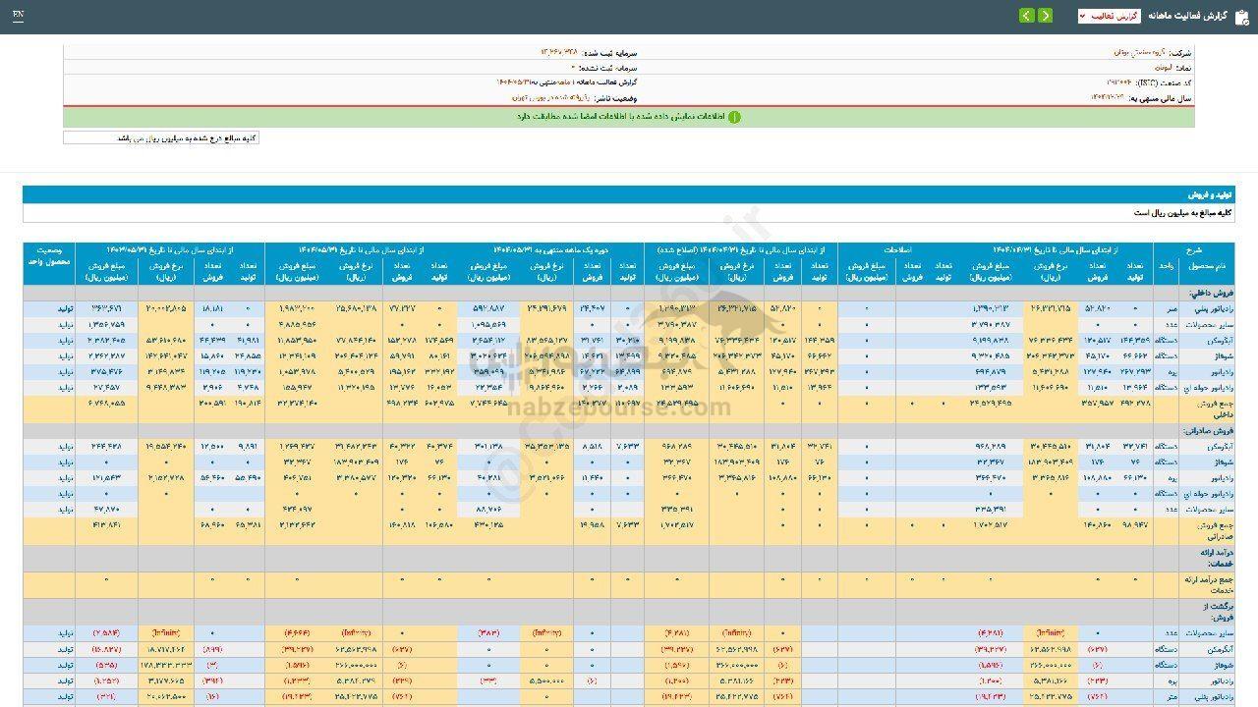Select the فروش داخلی section row
1258x707 pixels.
pyautogui.click(x=1210, y=294)
